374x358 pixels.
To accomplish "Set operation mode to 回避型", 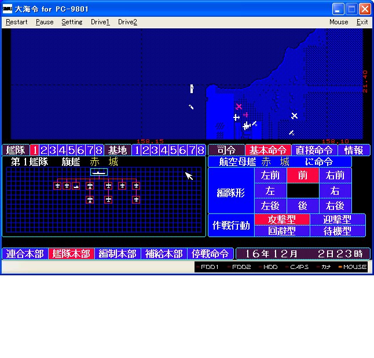I will pos(282,231).
